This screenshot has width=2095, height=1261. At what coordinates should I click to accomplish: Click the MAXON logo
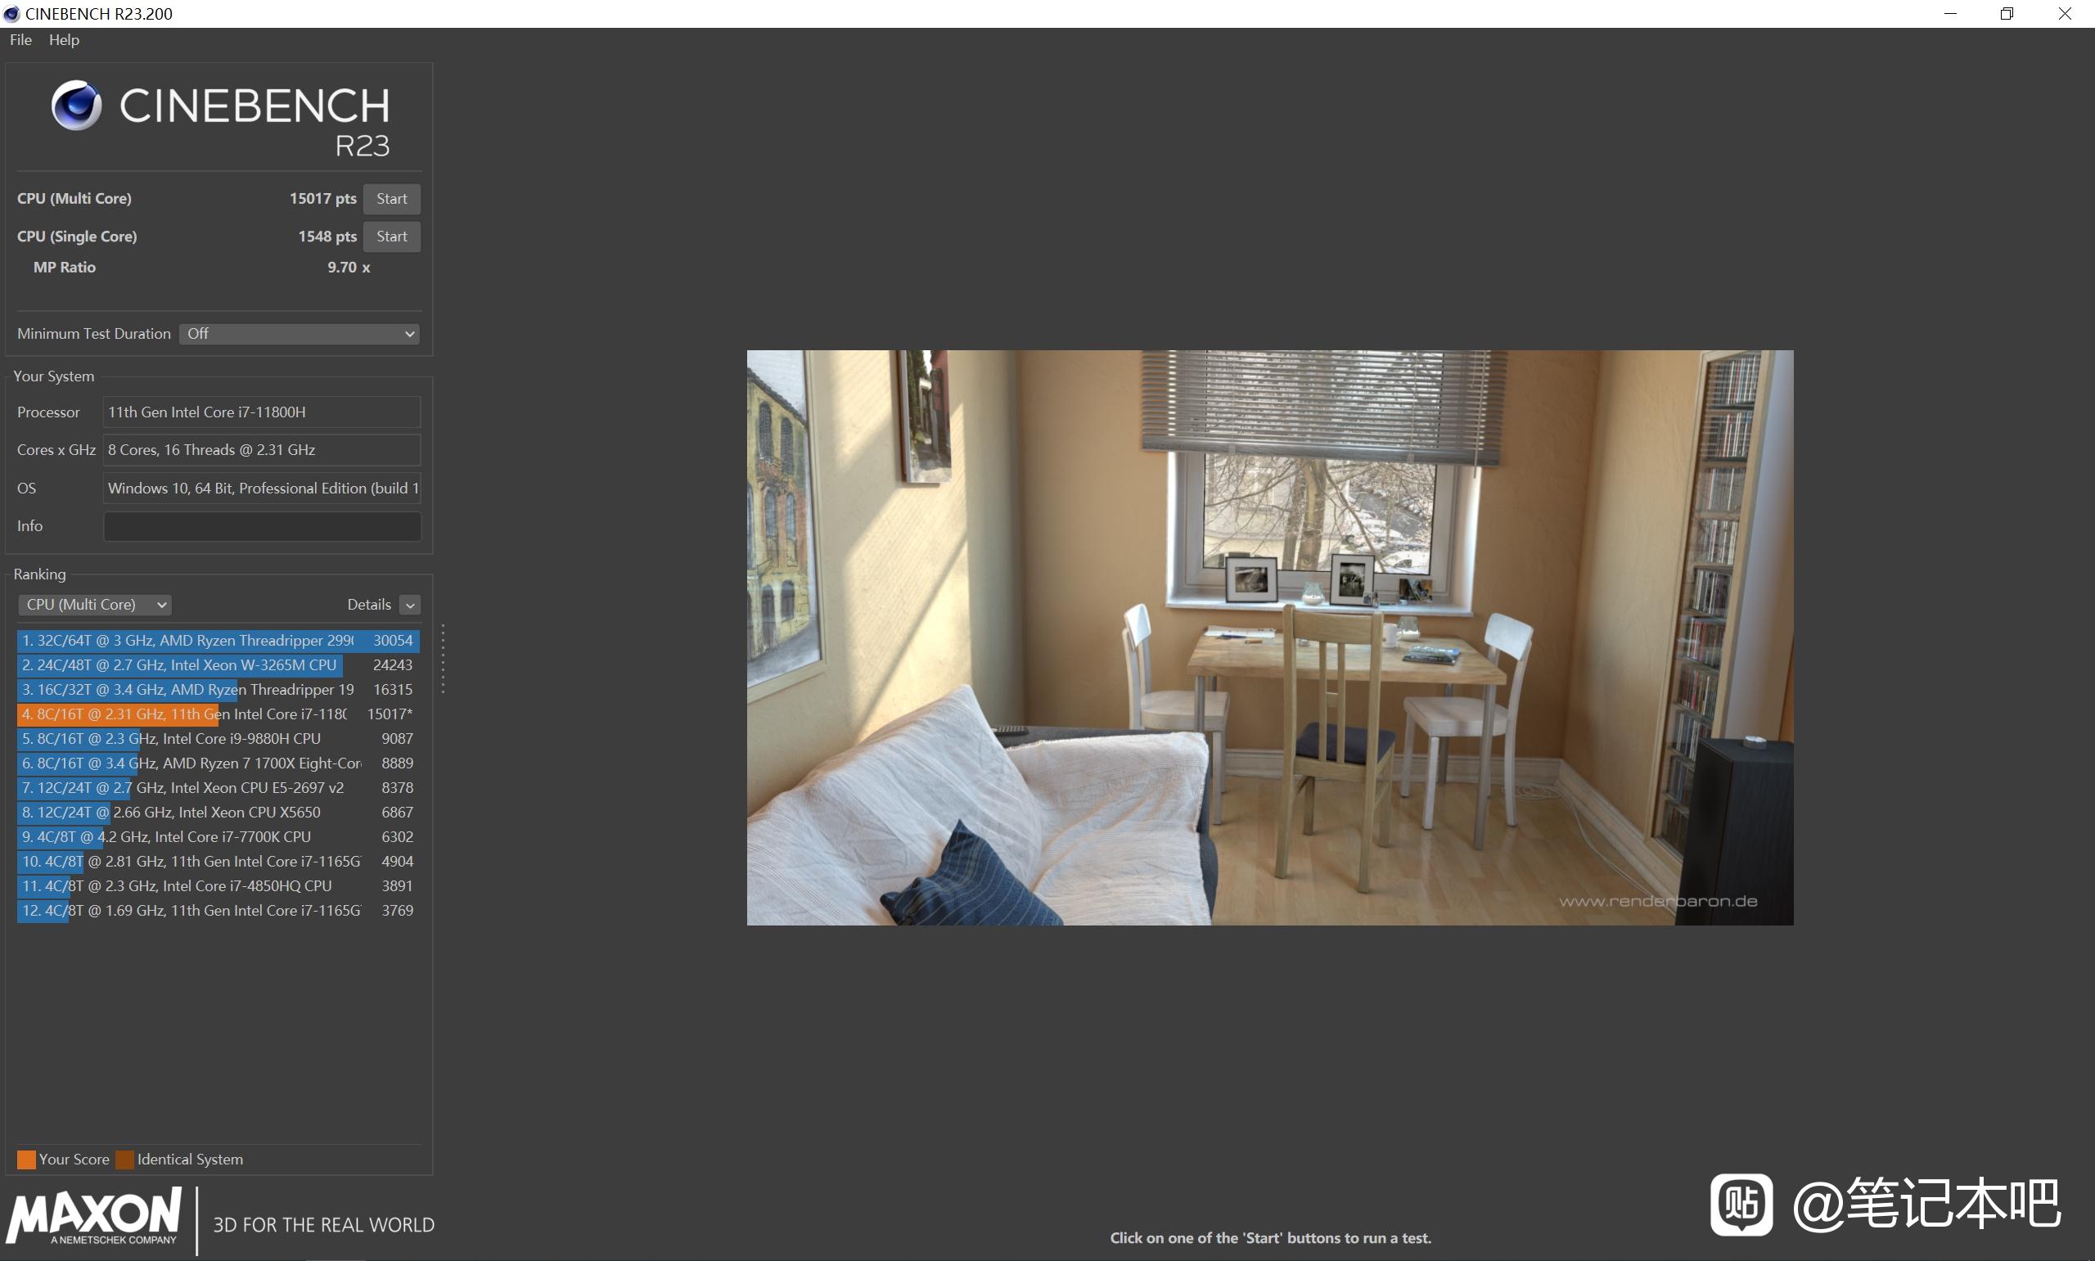[x=94, y=1217]
